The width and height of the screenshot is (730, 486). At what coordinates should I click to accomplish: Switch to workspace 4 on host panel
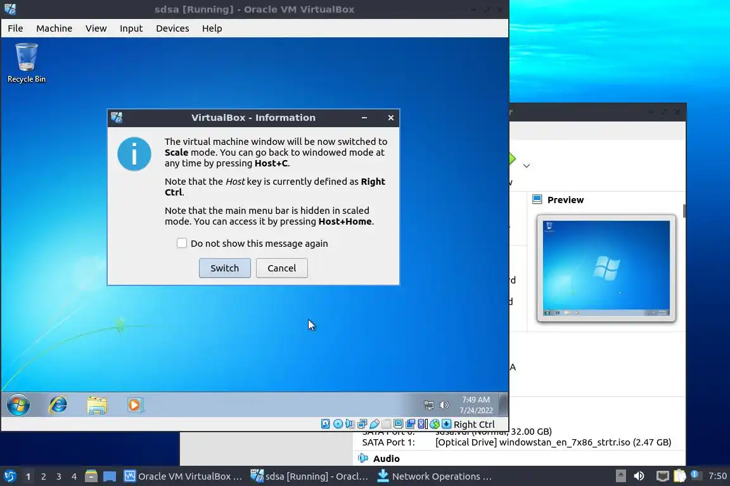pos(74,477)
